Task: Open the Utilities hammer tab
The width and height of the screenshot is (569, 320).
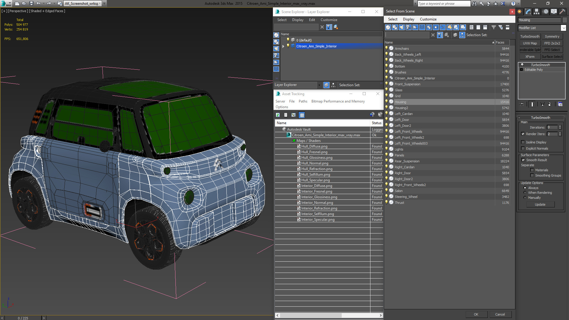Action: pyautogui.click(x=562, y=12)
